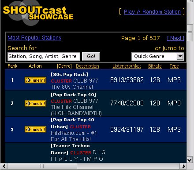Click the [Trance Techno genre text
The width and height of the screenshot is (194, 170).
pyautogui.click(x=70, y=146)
